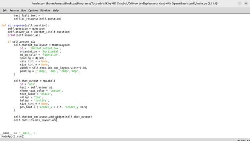The image size is (250, 141).
Task: Click the 'size_hint_x = None,' line
Action: pyautogui.click(x=34, y=61)
